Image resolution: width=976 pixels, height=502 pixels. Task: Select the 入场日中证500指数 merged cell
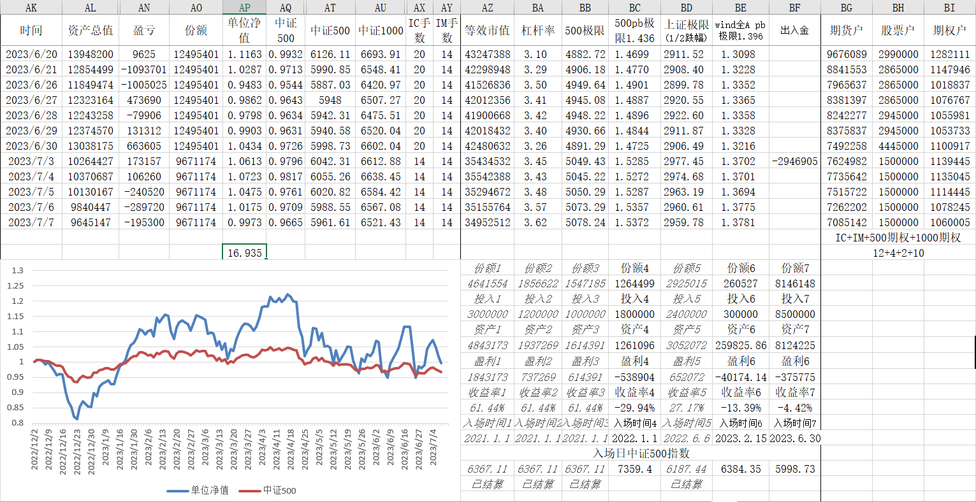click(641, 454)
